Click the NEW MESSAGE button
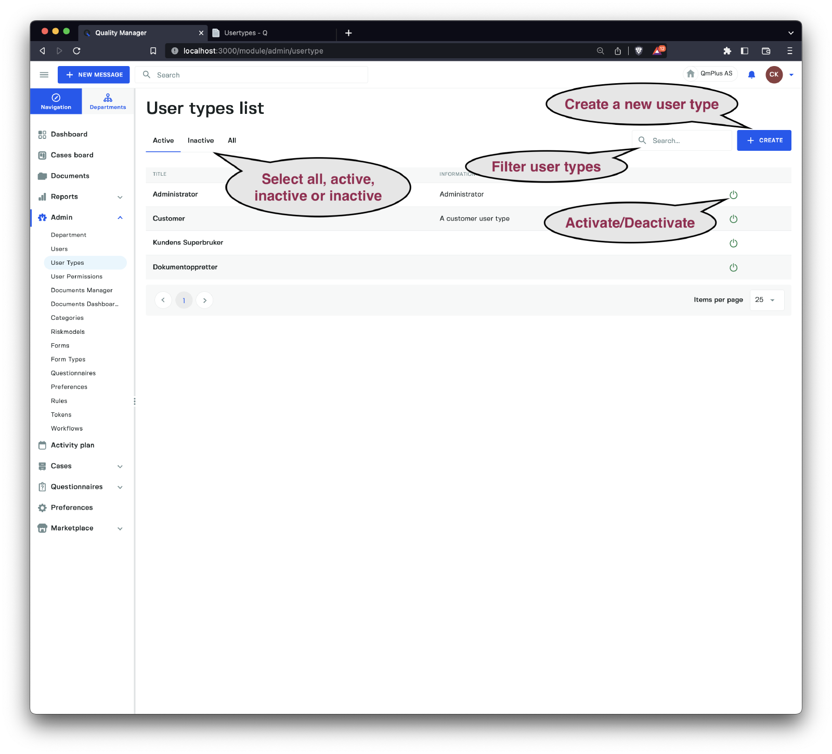832x754 pixels. pyautogui.click(x=94, y=75)
